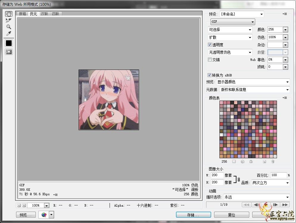The image size is (296, 223).
Task: Toggle the 透明度 checkbox
Action: [210, 45]
